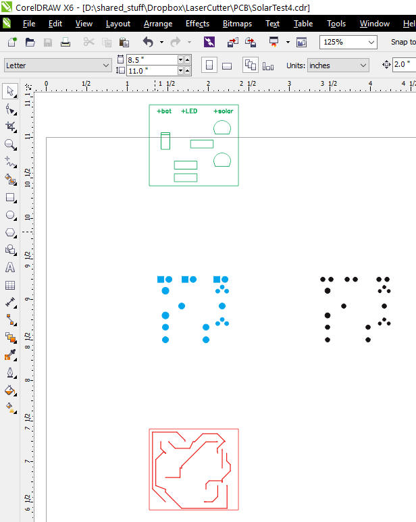Expand the Letter page size dropdown
Screen dimensions: 416x522
pos(105,66)
